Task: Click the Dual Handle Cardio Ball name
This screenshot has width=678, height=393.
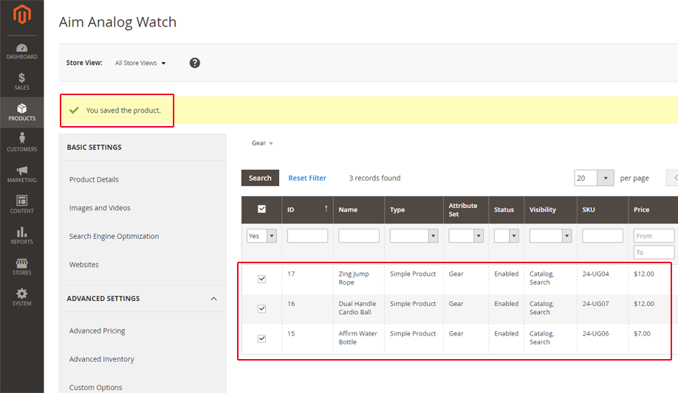Action: pyautogui.click(x=357, y=308)
